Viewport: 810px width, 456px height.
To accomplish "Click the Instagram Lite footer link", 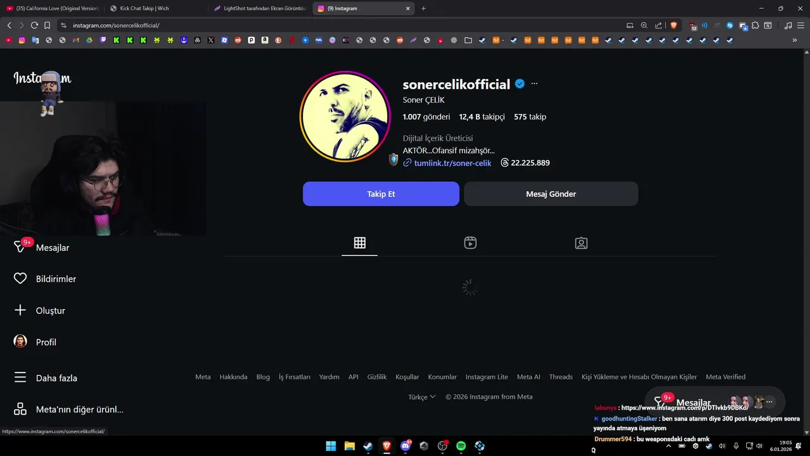I will click(x=487, y=377).
